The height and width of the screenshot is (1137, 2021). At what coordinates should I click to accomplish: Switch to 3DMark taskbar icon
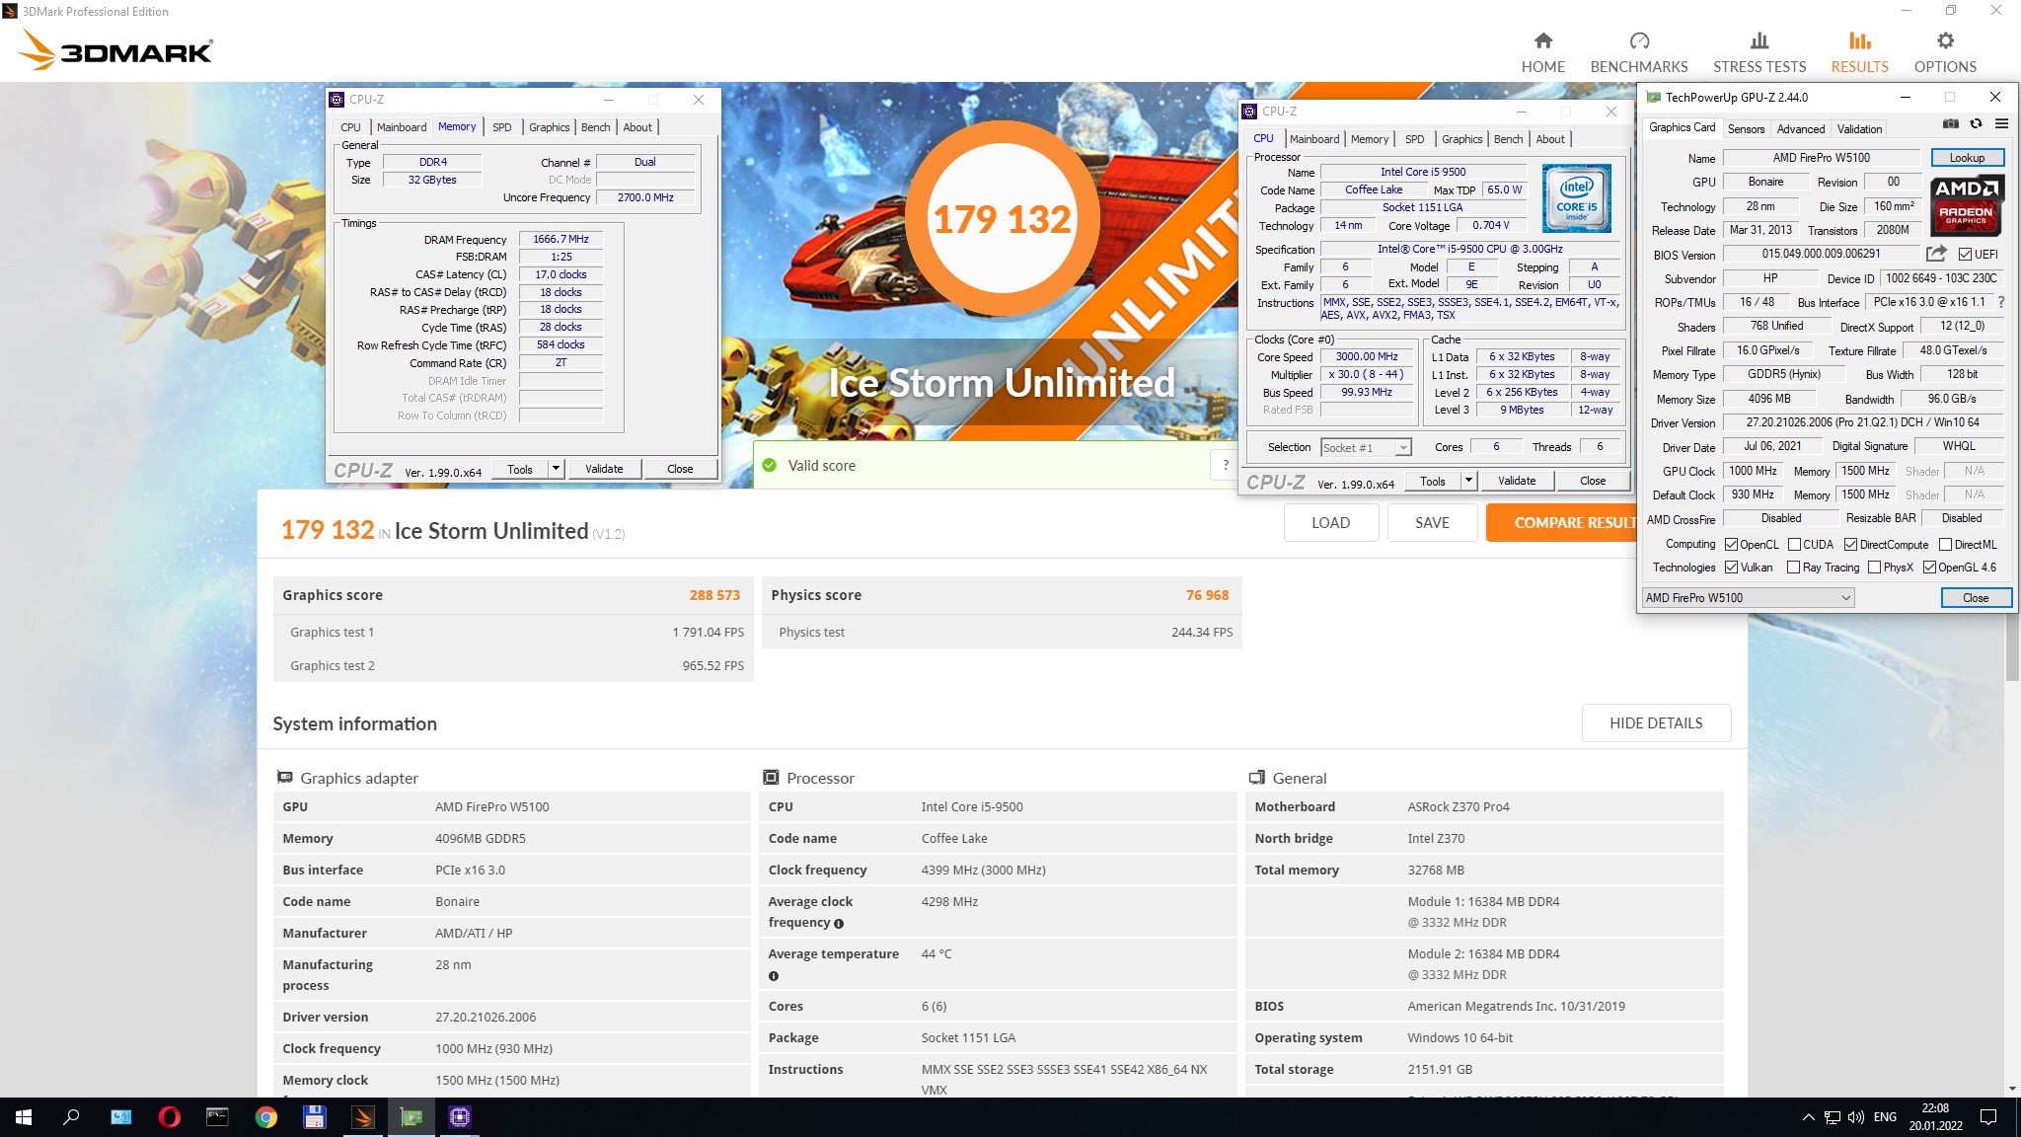(362, 1117)
